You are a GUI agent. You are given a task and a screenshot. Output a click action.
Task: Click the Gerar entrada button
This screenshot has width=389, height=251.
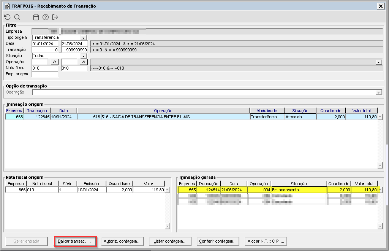(x=27, y=241)
